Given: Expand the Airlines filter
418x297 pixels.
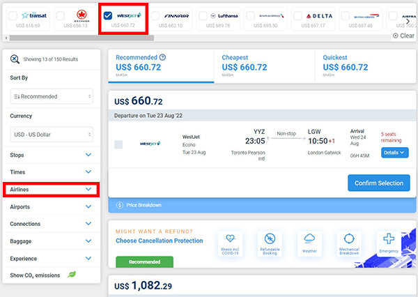Looking at the screenshot, I should click(51, 190).
